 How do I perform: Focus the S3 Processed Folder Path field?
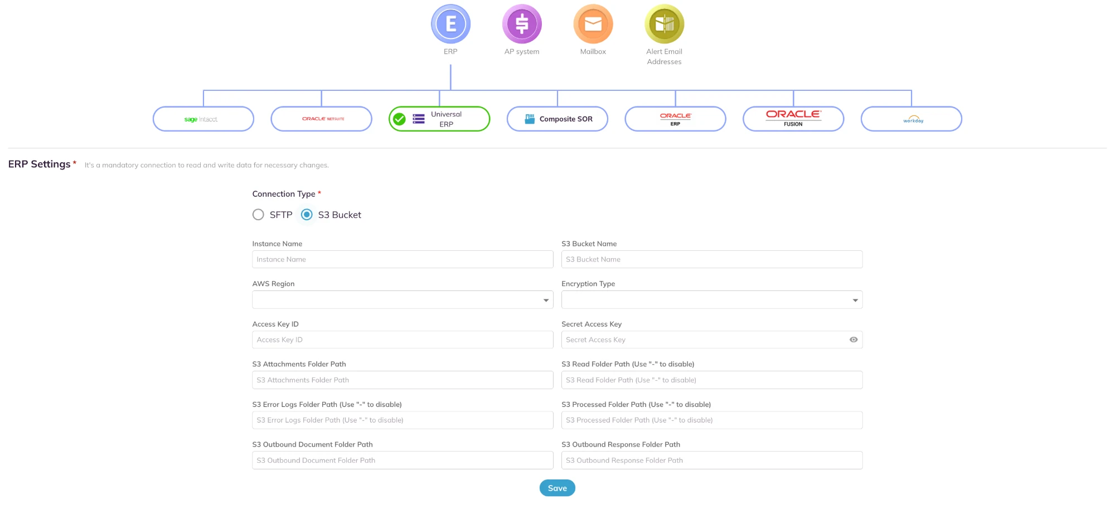pos(712,420)
